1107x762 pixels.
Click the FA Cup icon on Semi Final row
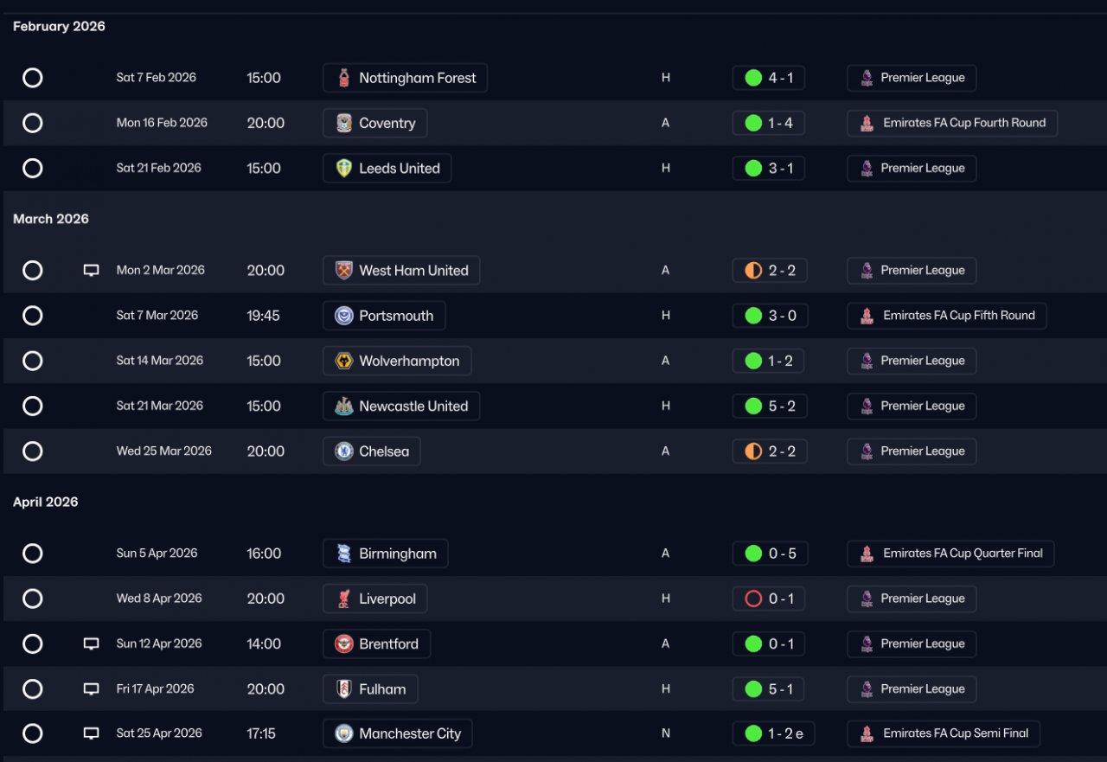click(867, 733)
